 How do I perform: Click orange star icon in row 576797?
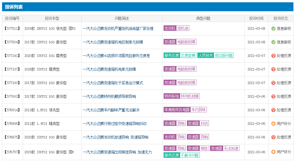(x=273, y=152)
